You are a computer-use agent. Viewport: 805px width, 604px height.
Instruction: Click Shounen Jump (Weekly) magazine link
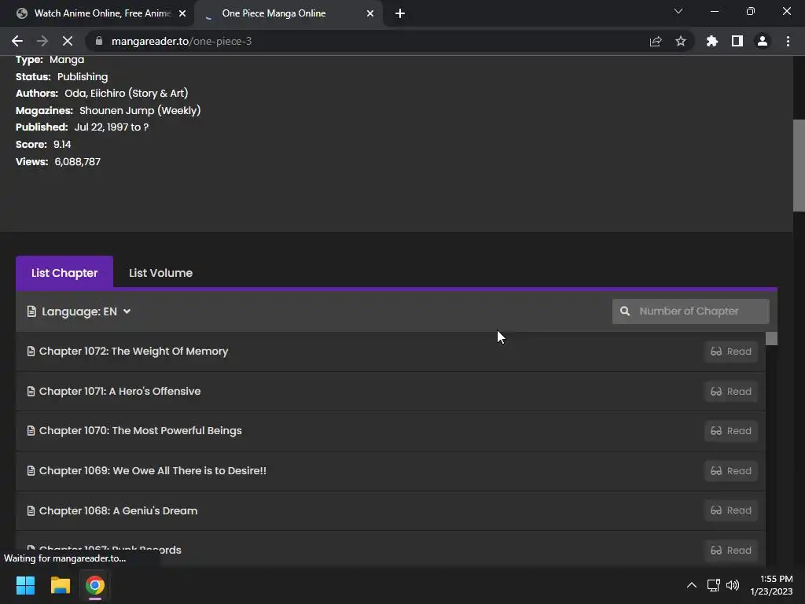tap(140, 110)
